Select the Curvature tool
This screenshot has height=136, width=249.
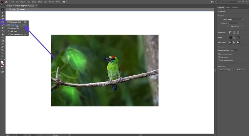pyautogui.click(x=2, y=19)
